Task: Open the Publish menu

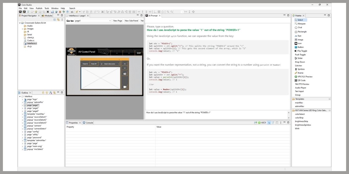Action: pos(39,8)
